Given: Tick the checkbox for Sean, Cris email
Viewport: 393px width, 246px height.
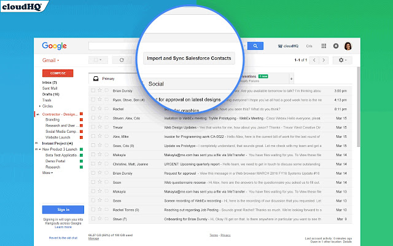Looking at the screenshot, I should [93, 145].
